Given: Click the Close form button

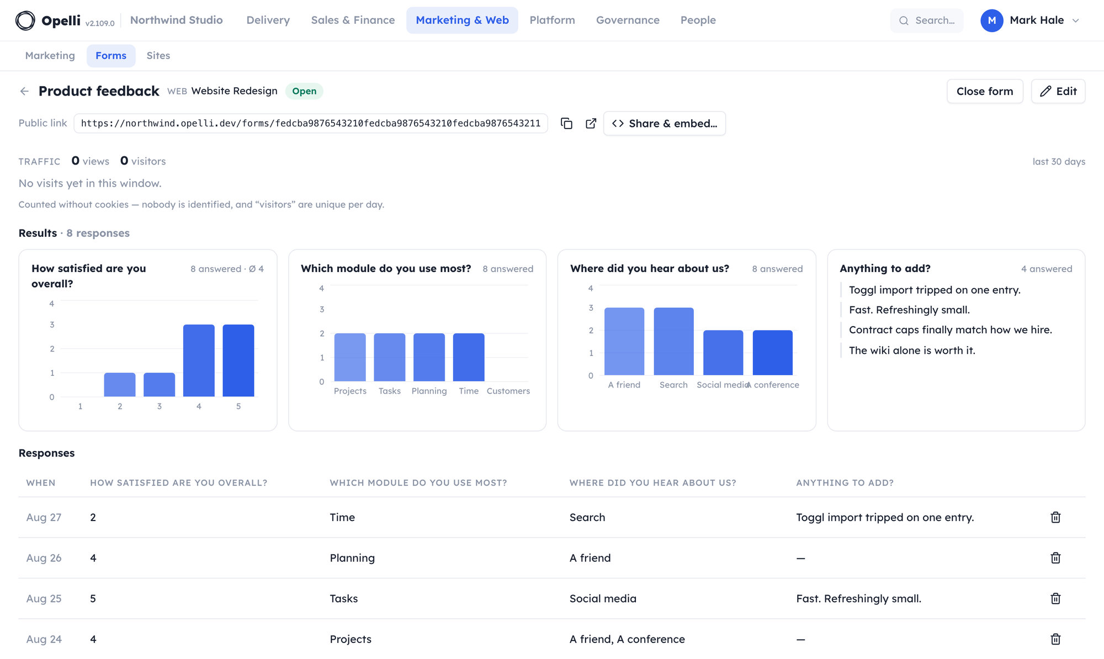Looking at the screenshot, I should (985, 91).
